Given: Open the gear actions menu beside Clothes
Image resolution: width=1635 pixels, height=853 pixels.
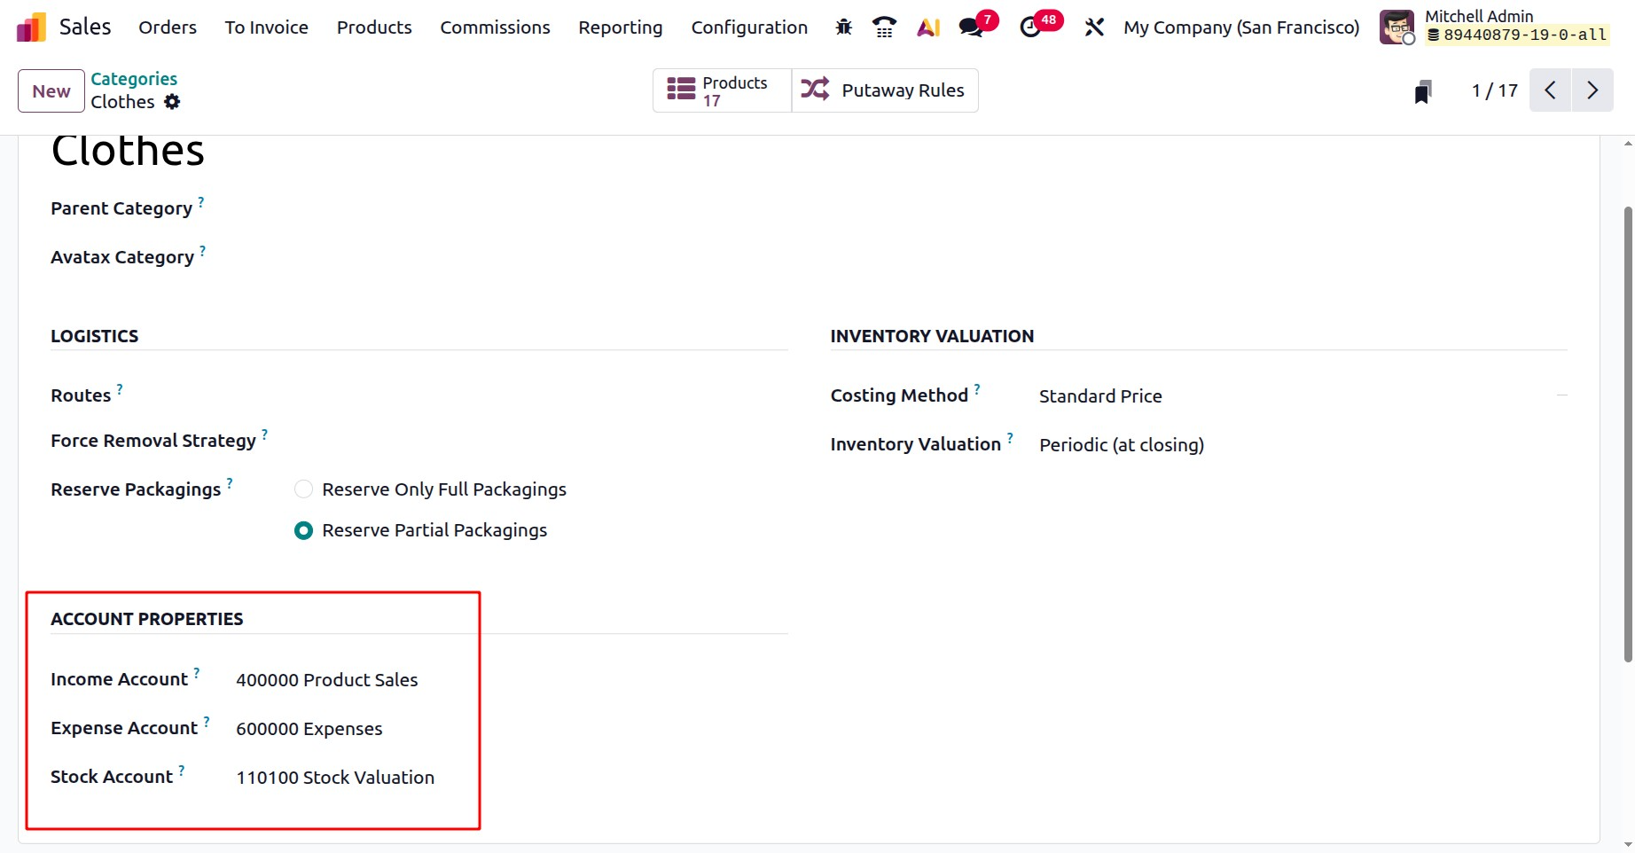Looking at the screenshot, I should [172, 102].
